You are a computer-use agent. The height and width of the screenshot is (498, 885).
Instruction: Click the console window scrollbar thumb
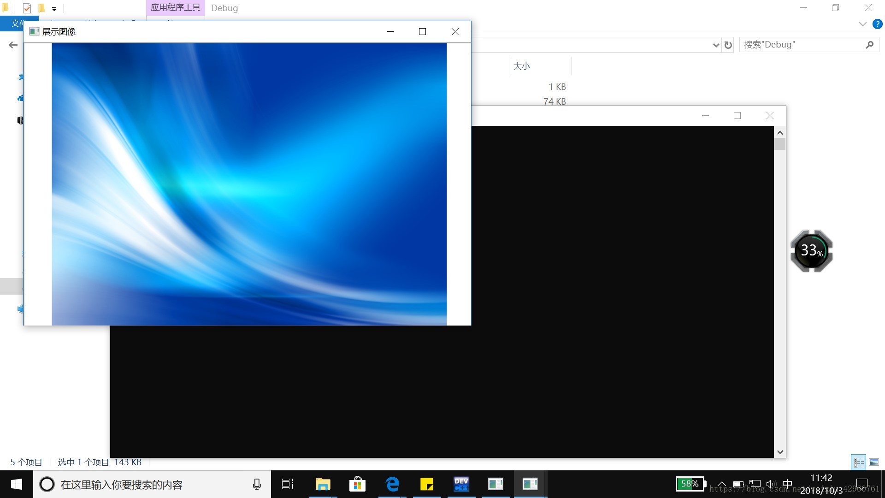[x=780, y=144]
